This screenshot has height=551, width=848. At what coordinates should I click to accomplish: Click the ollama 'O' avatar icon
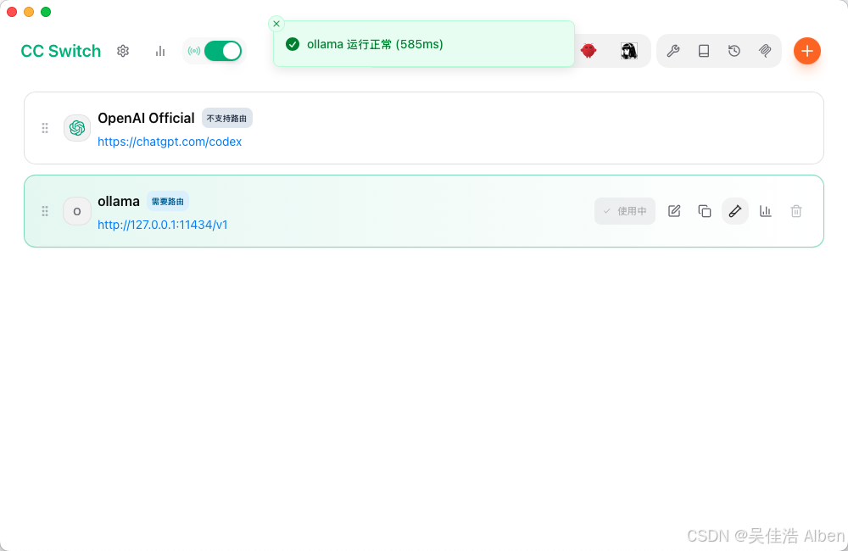(77, 211)
